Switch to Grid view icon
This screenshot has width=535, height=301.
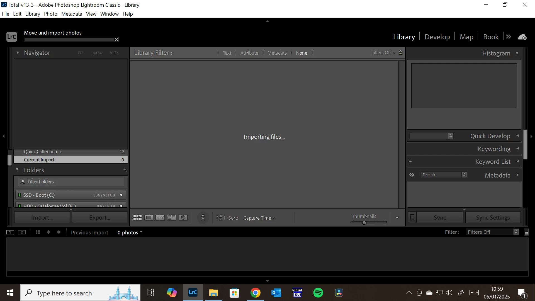coord(137,218)
